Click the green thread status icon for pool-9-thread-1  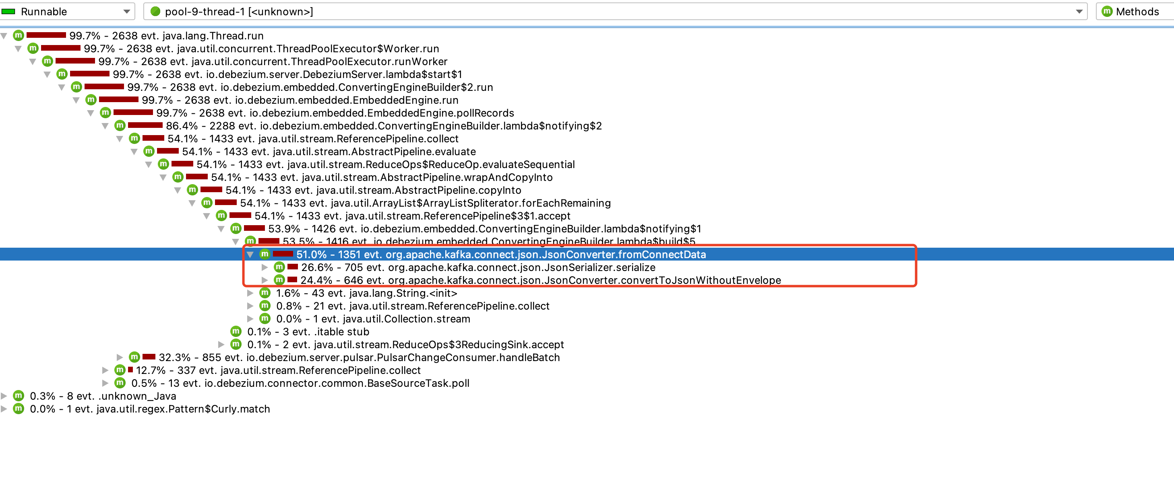click(x=155, y=11)
